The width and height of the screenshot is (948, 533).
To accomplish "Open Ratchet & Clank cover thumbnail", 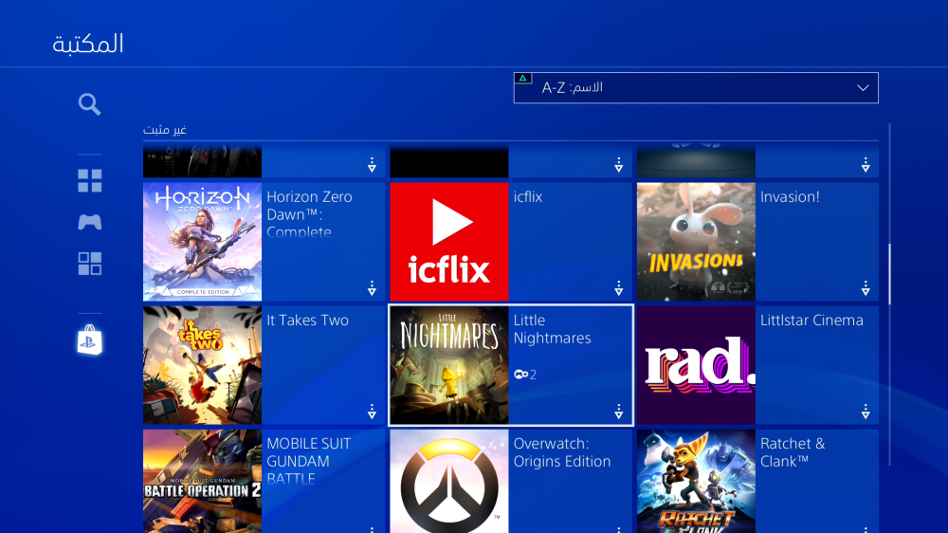I will pos(696,482).
